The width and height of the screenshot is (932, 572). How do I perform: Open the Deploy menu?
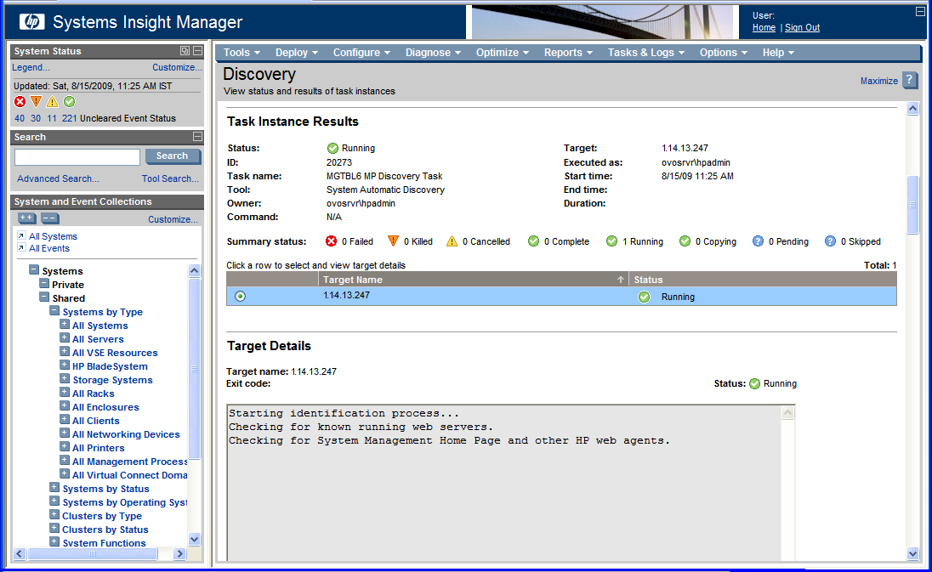[297, 52]
